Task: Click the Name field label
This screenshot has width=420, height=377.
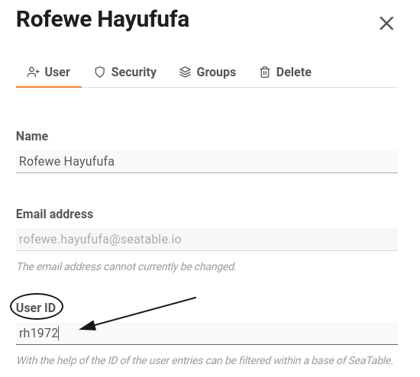Action: tap(32, 136)
